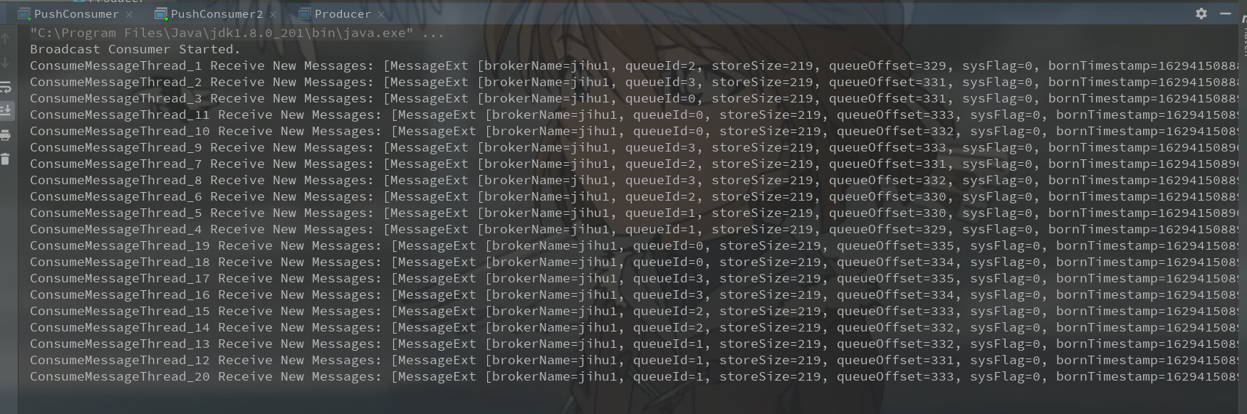Close the PushConsumer2 tab
The width and height of the screenshot is (1247, 414).
[273, 14]
